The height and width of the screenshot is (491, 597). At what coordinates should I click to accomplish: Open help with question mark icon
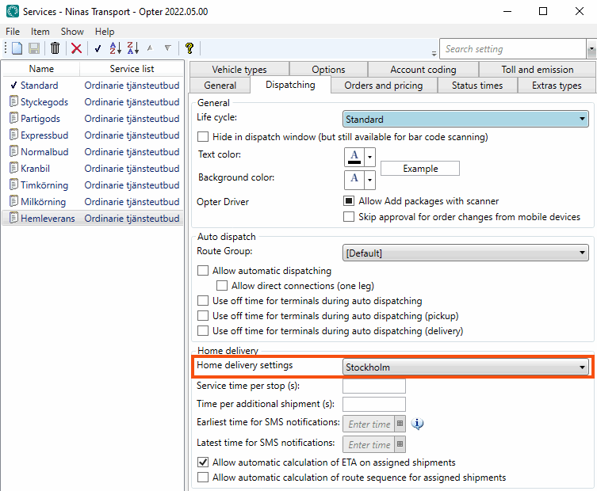coord(189,49)
